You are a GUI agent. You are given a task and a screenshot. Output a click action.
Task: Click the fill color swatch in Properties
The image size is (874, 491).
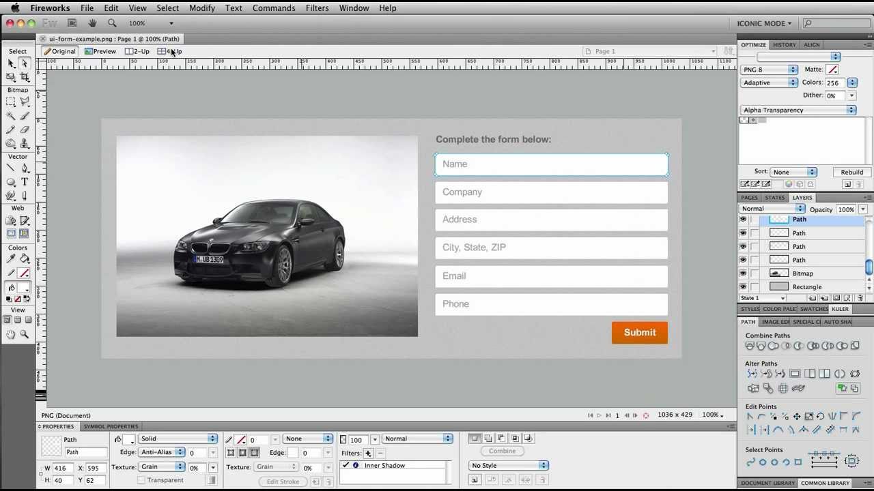tap(128, 439)
